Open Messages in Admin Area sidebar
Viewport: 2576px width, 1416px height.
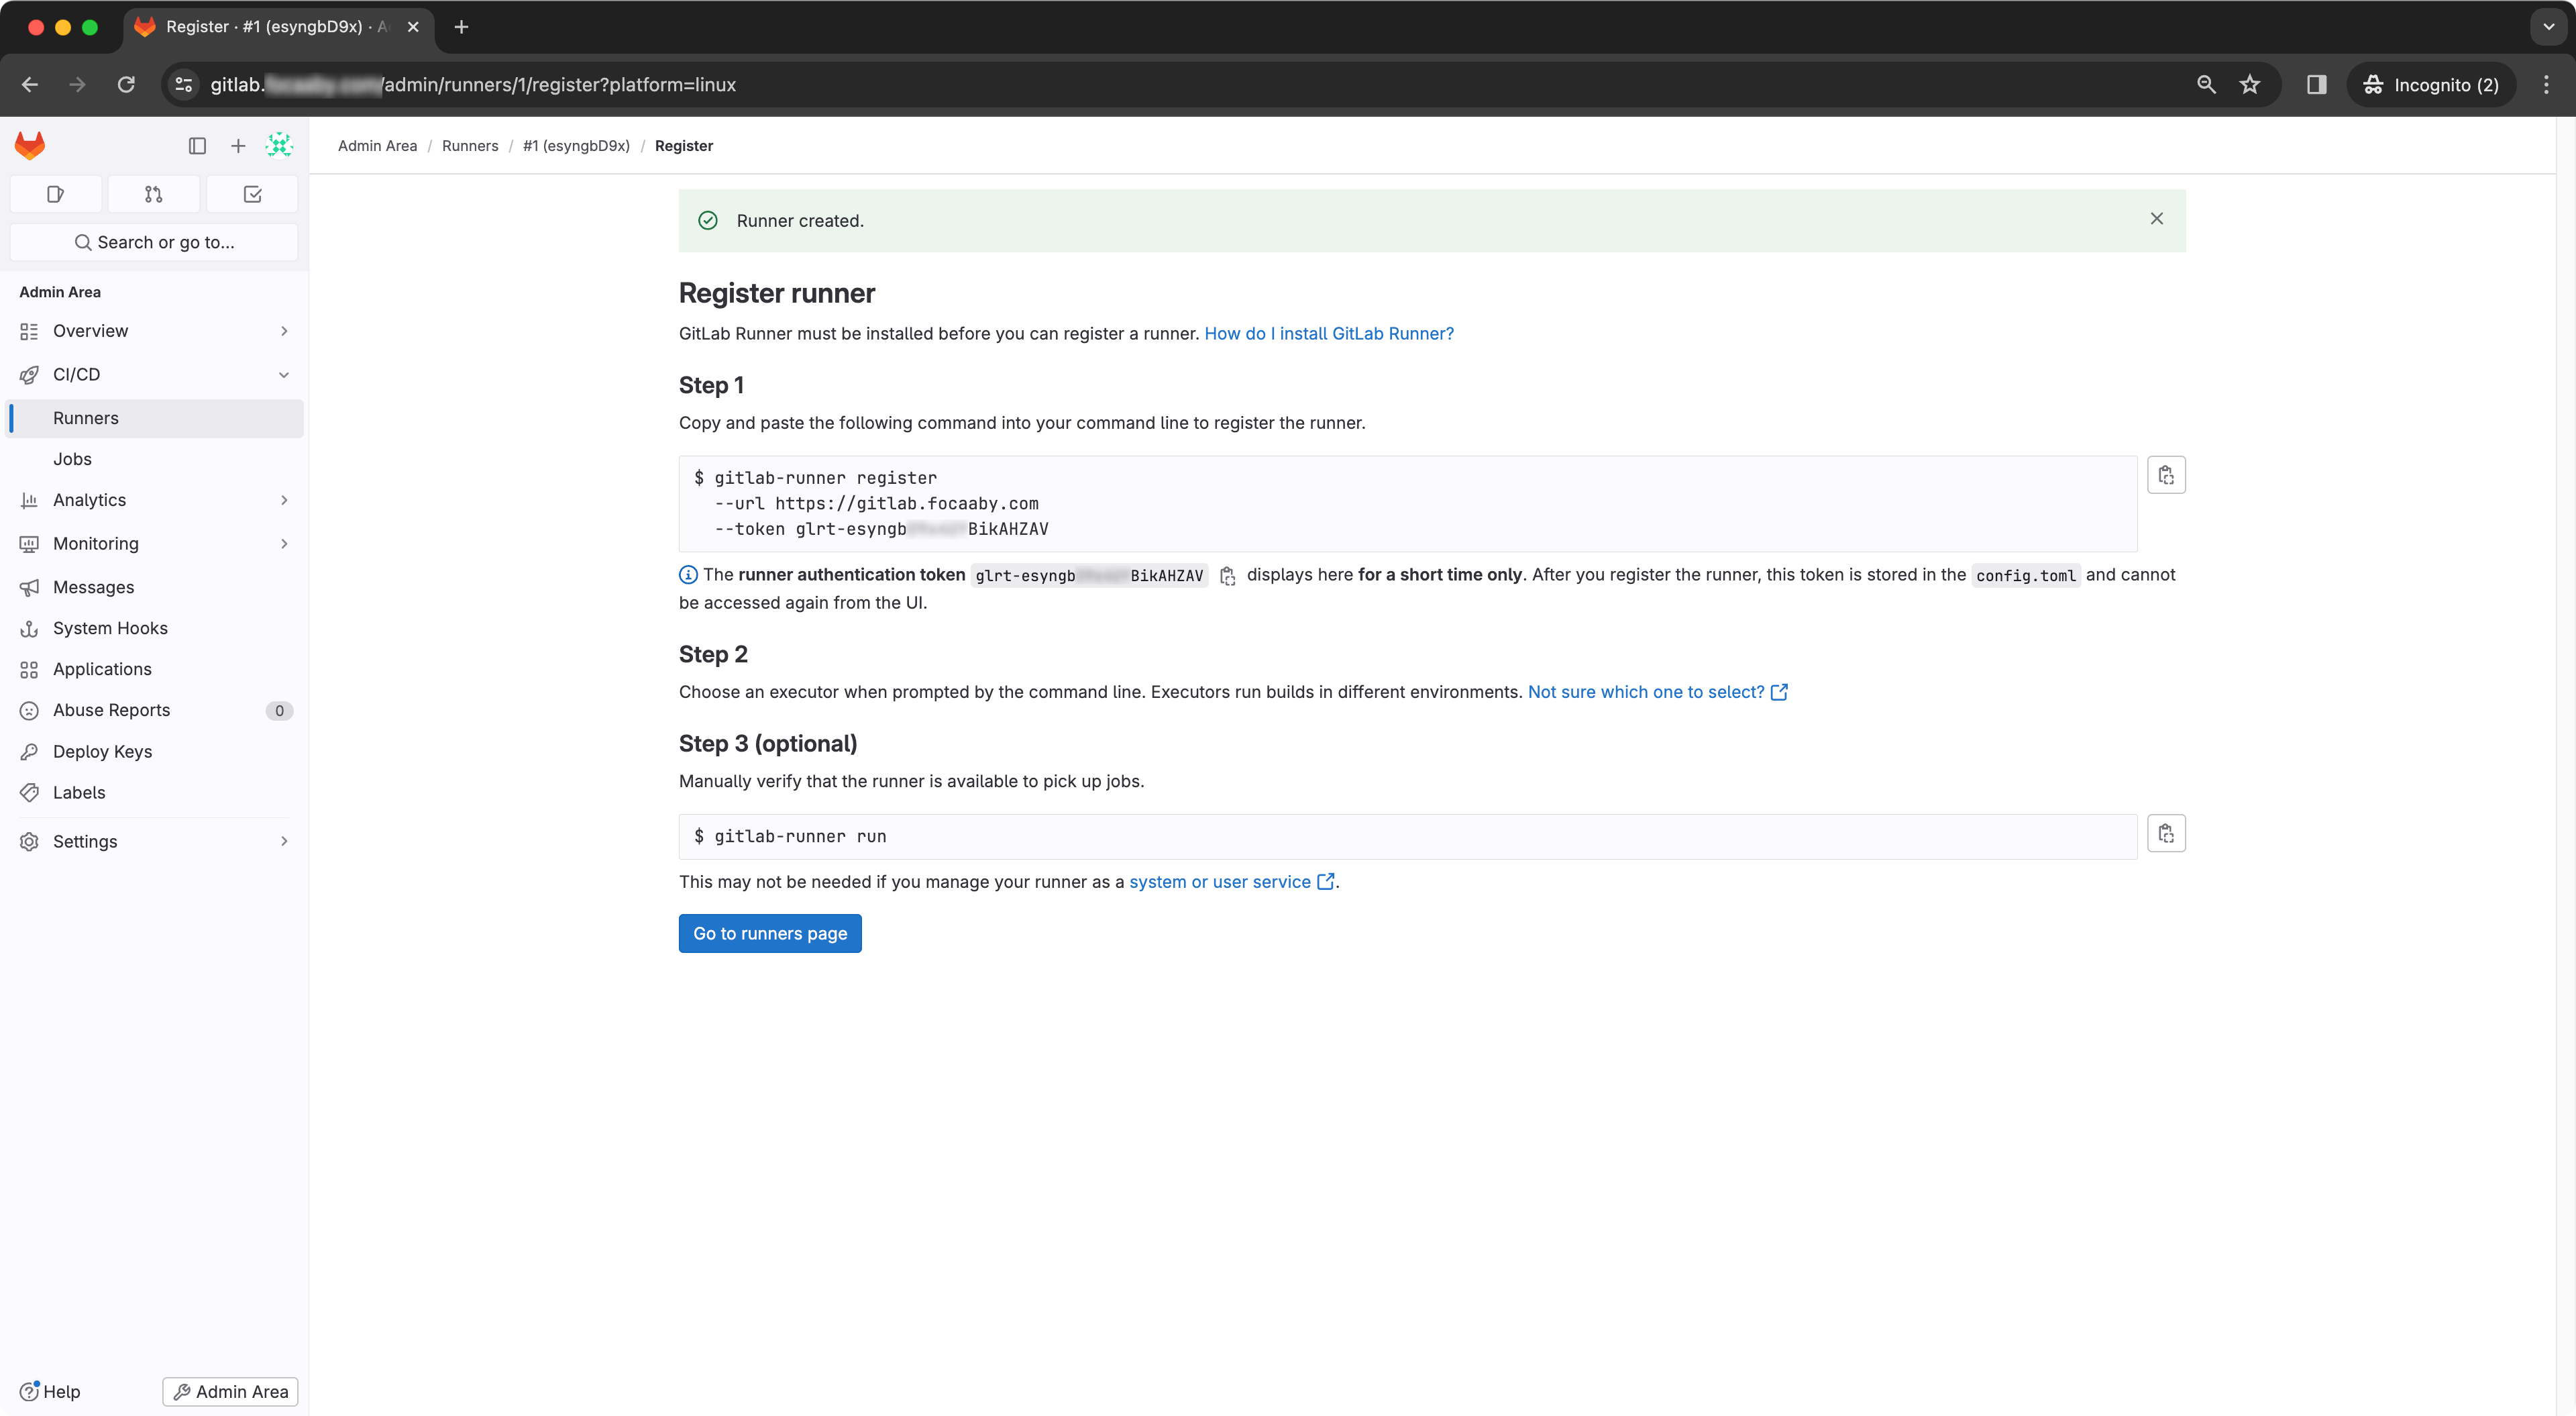[x=155, y=587]
